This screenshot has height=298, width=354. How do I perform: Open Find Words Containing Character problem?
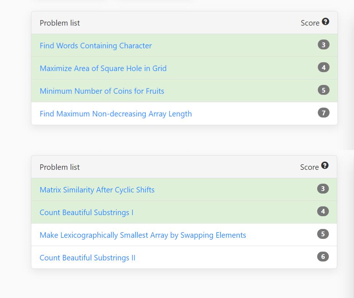click(x=96, y=46)
